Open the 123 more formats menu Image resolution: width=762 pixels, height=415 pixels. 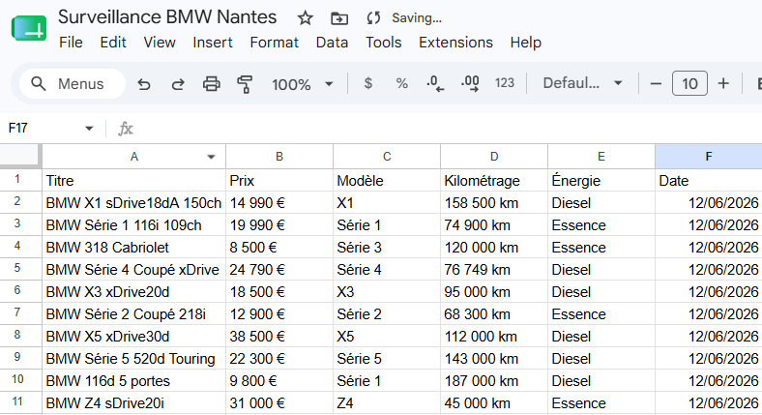coord(505,83)
